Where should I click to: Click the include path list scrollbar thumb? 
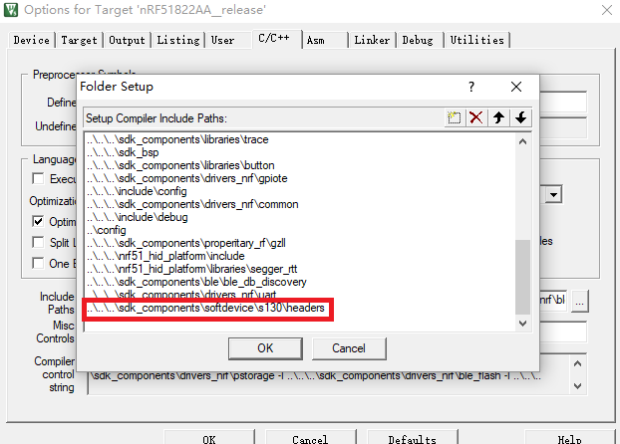pyautogui.click(x=522, y=277)
